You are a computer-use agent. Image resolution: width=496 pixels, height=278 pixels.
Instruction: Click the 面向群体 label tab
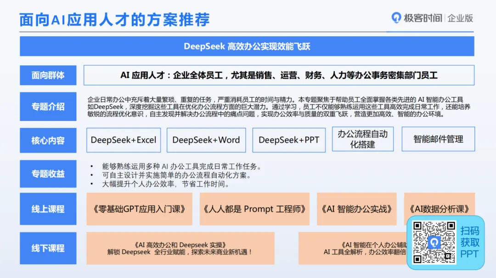pos(48,75)
